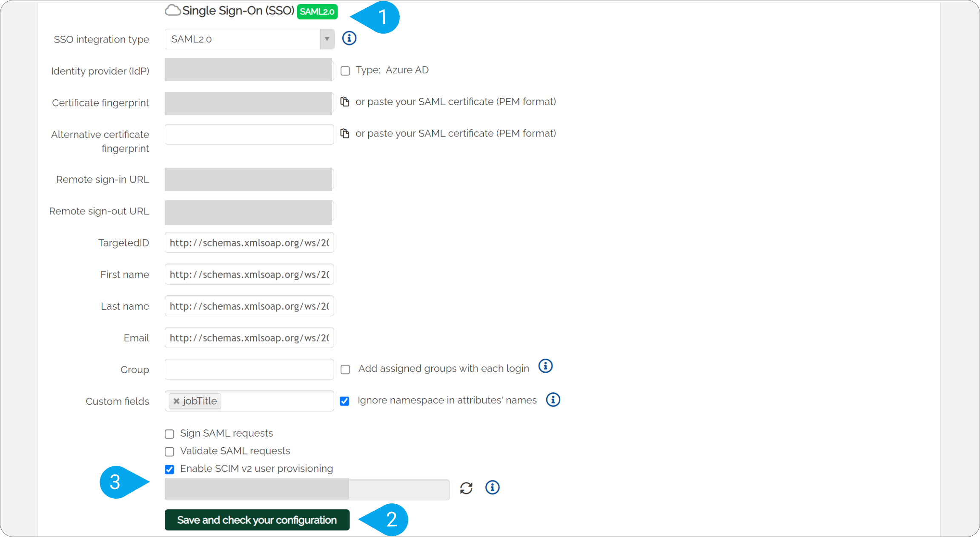Tick the Type: Azure AD checkbox
980x537 pixels.
point(345,71)
